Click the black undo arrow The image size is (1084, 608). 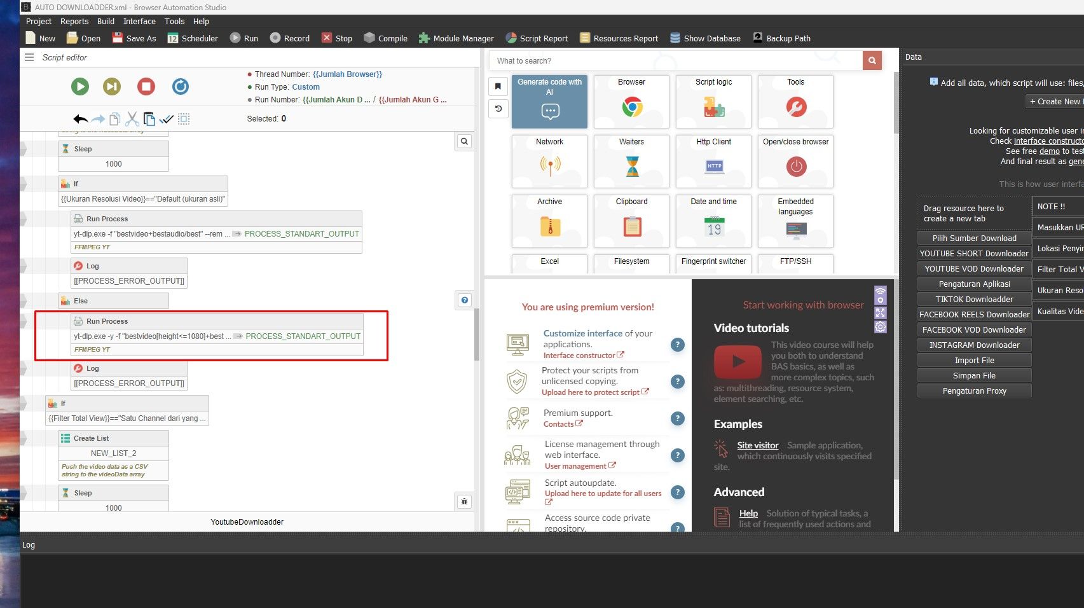pyautogui.click(x=80, y=119)
